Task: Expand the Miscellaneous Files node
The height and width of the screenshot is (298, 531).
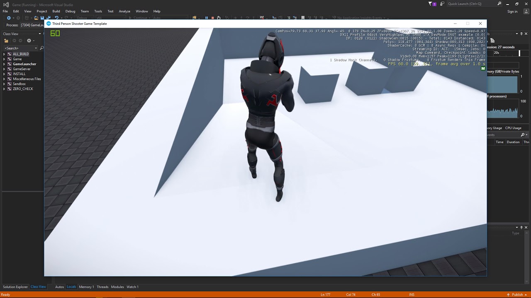Action: click(x=4, y=79)
